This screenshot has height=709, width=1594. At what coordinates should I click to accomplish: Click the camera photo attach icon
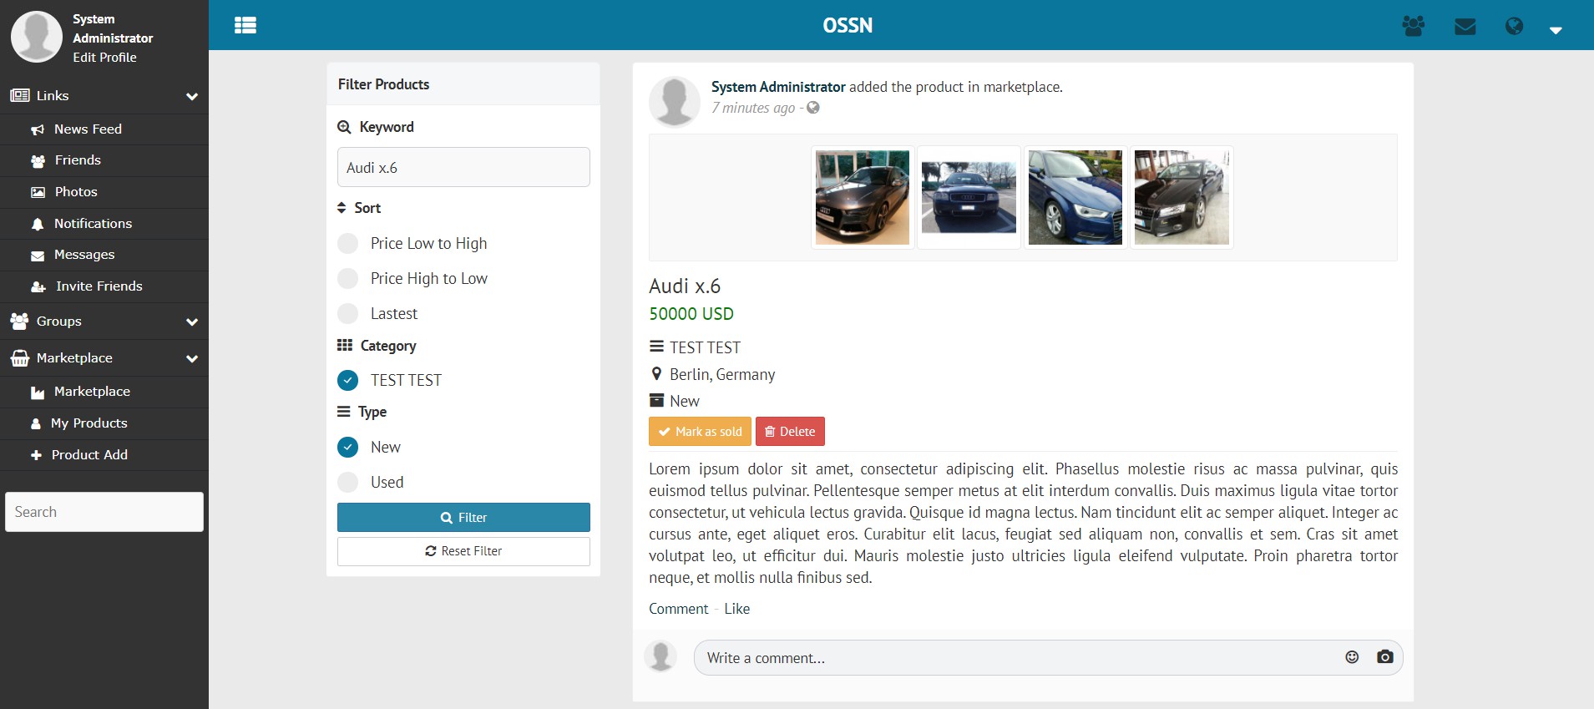pyautogui.click(x=1385, y=657)
